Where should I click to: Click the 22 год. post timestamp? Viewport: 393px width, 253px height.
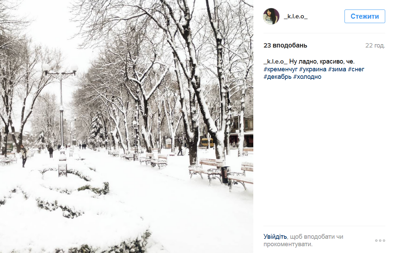375,46
